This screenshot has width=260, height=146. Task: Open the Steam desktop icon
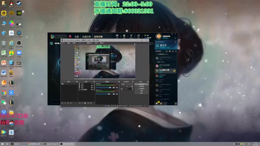pyautogui.click(x=19, y=3)
